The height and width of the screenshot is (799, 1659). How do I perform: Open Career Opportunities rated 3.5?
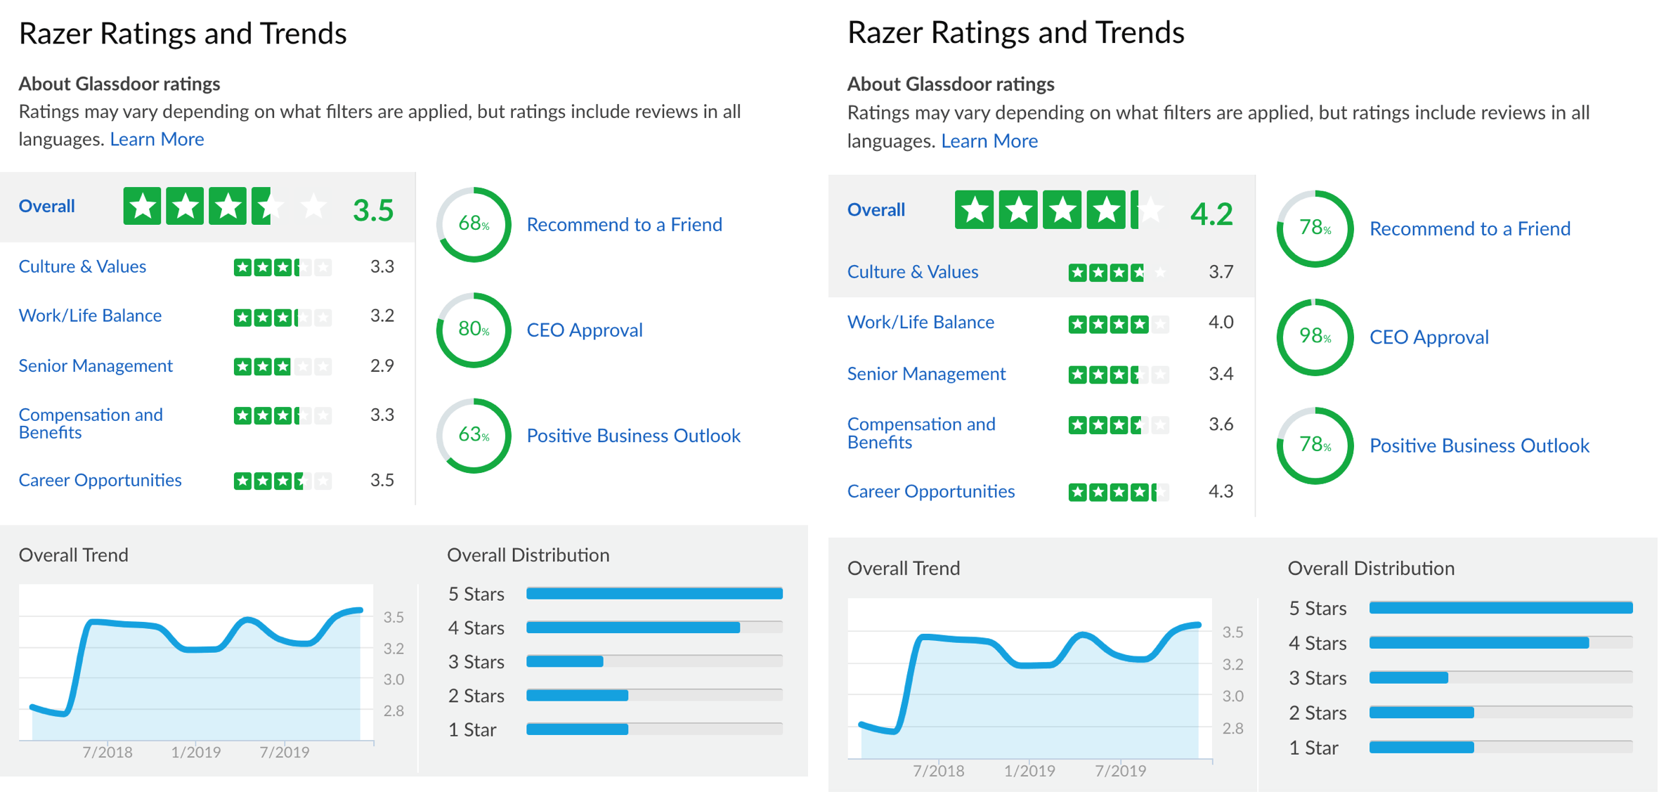(x=100, y=481)
